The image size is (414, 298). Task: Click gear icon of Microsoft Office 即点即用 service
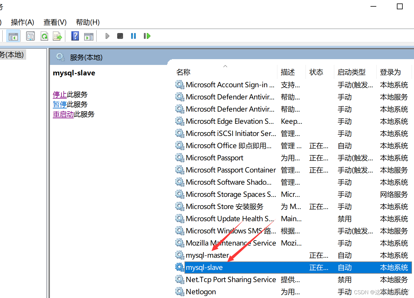click(180, 146)
